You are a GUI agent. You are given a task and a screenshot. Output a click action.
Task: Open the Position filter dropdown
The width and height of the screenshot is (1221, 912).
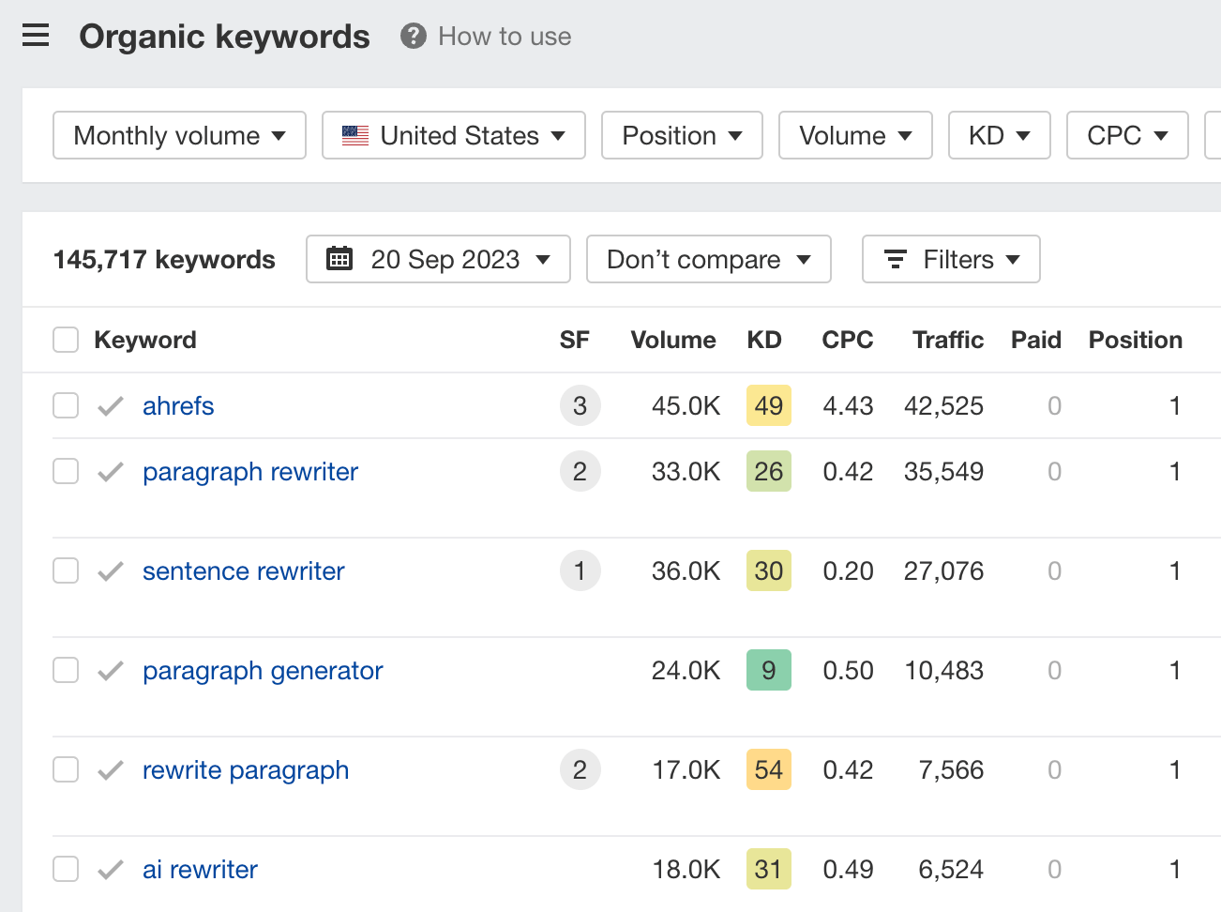click(682, 135)
